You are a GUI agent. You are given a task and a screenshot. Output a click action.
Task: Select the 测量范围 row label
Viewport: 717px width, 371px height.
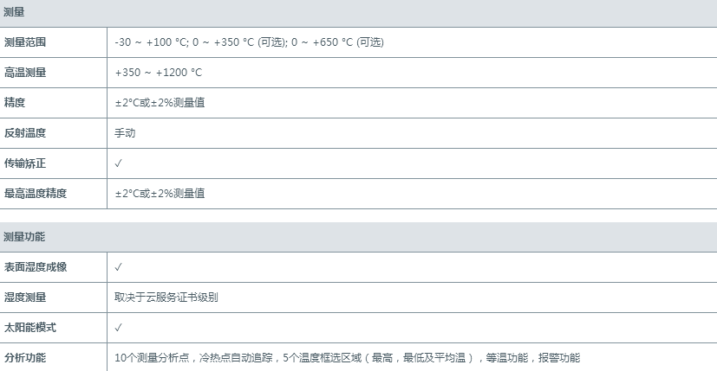tap(25, 42)
